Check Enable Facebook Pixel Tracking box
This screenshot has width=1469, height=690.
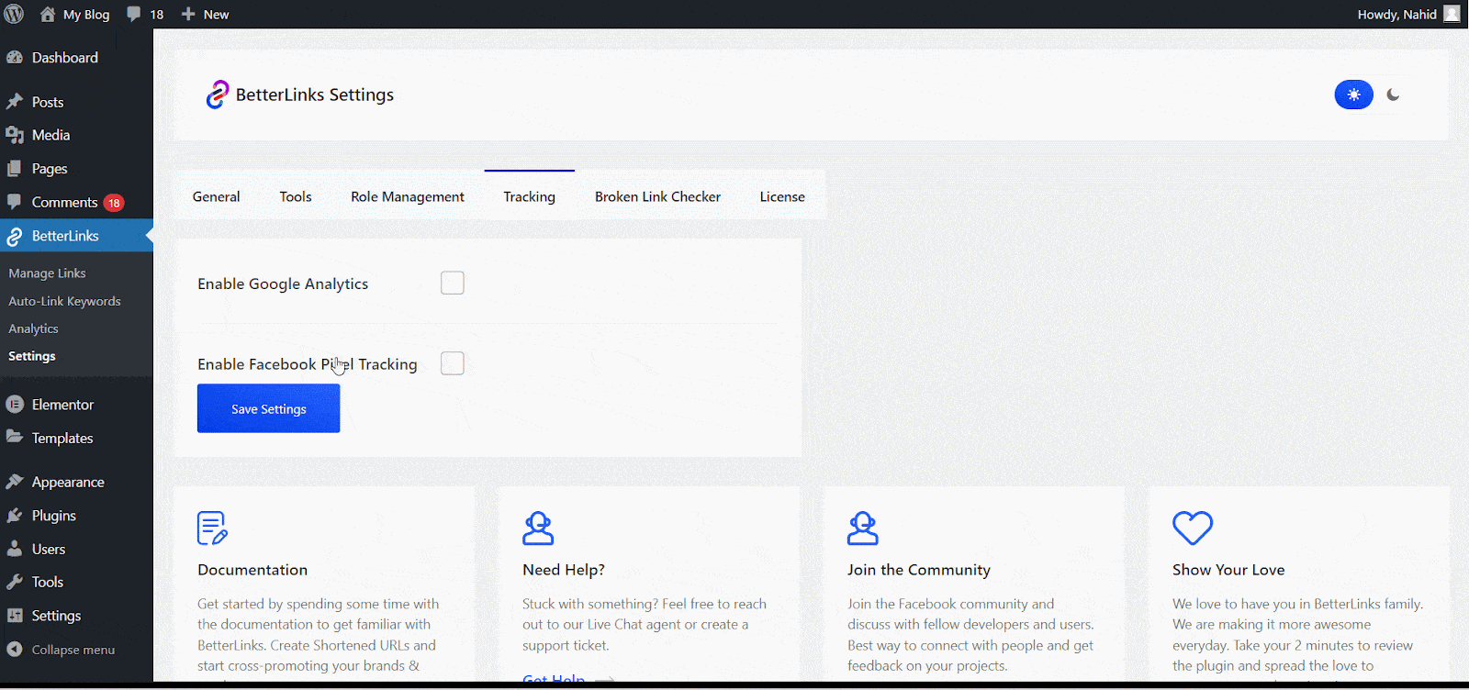452,363
